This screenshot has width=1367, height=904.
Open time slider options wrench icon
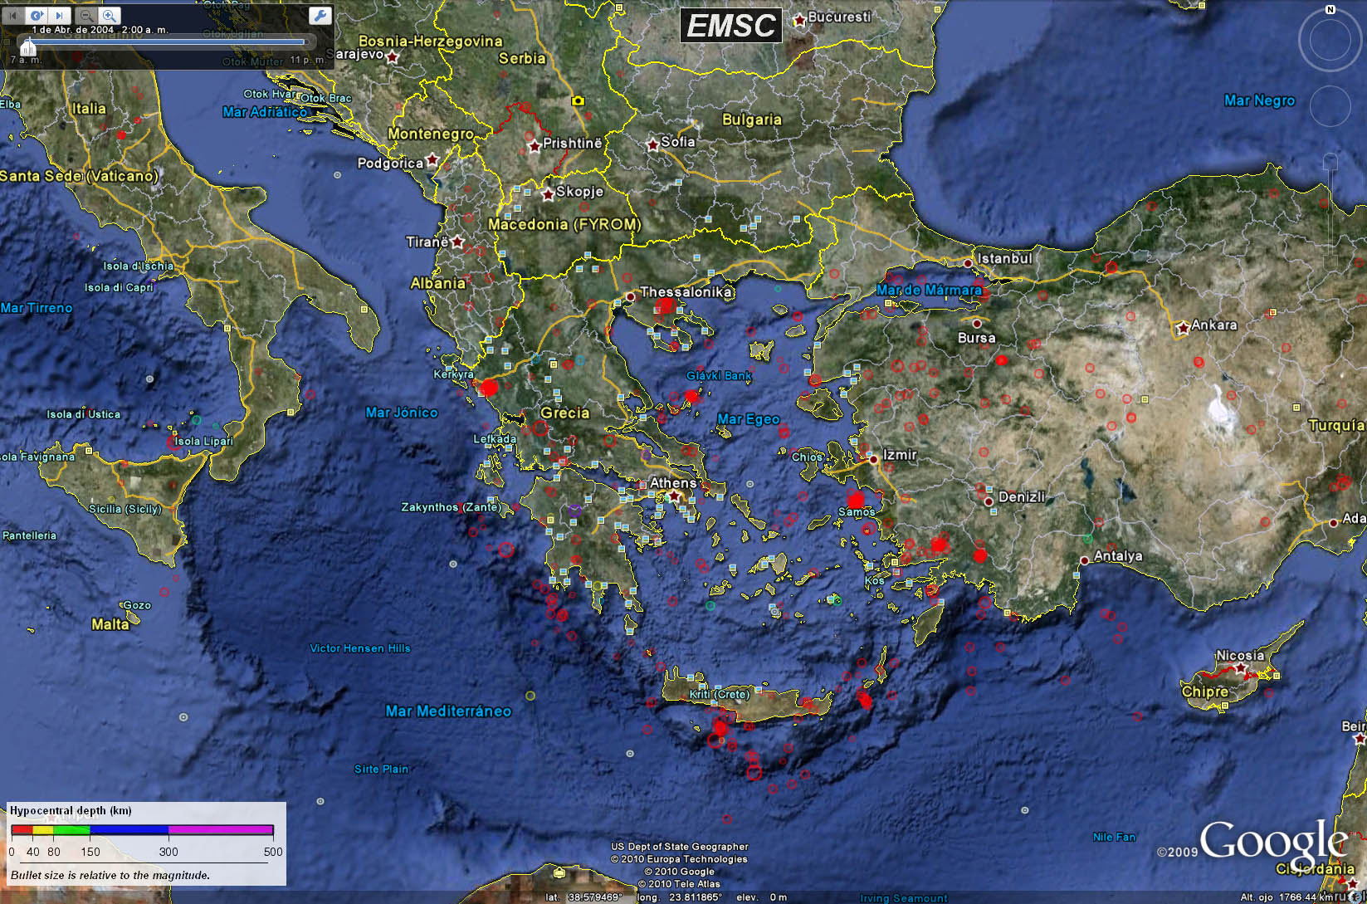[320, 15]
